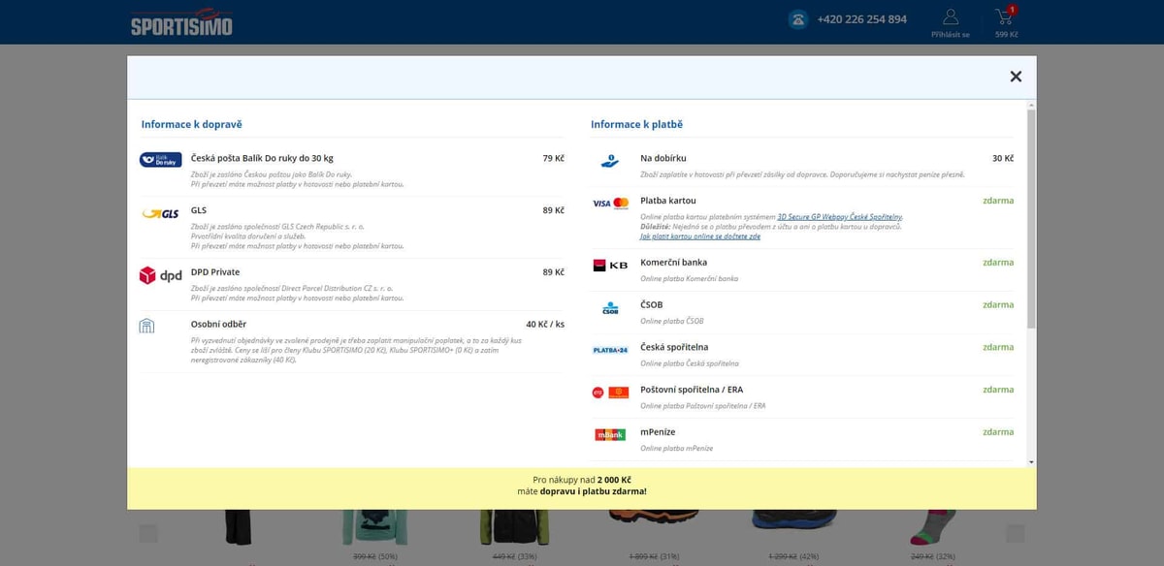Click the cart total 599 Kč
Viewport: 1164px width, 566px height.
[x=1007, y=35]
